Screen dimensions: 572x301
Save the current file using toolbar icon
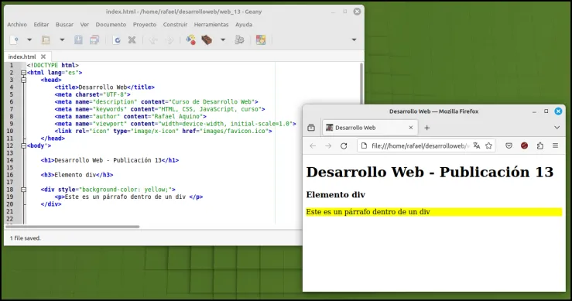(x=78, y=39)
